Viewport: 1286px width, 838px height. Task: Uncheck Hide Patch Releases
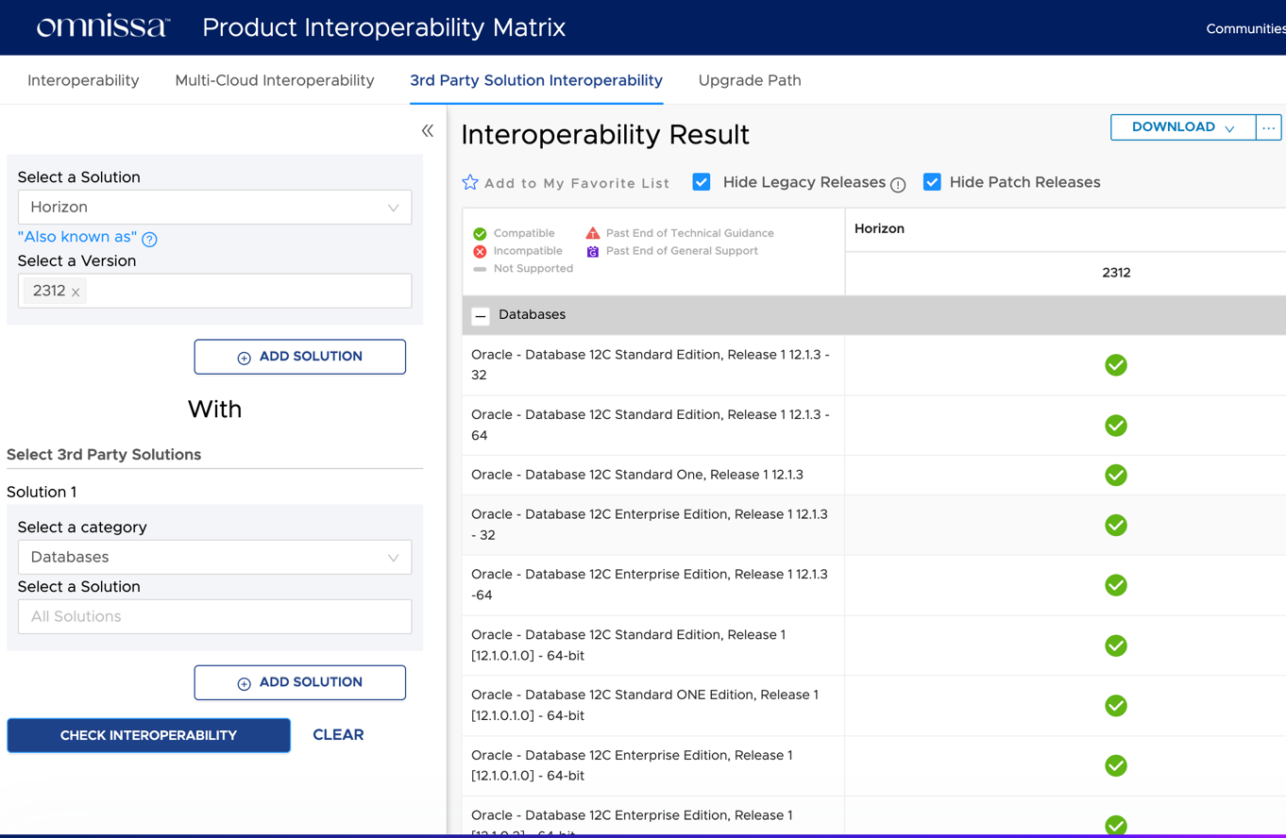click(932, 181)
